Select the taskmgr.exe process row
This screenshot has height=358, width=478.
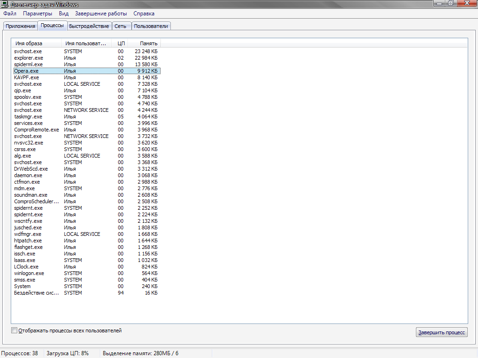pyautogui.click(x=28, y=117)
